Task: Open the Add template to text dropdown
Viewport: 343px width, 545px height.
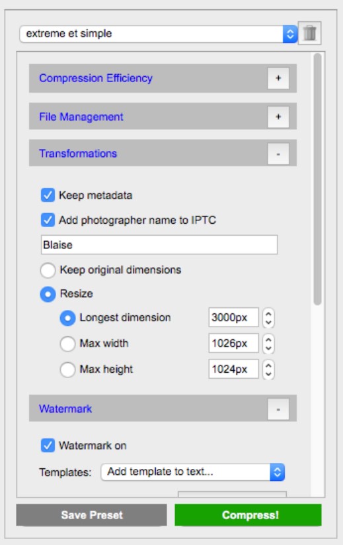Action: coord(193,472)
